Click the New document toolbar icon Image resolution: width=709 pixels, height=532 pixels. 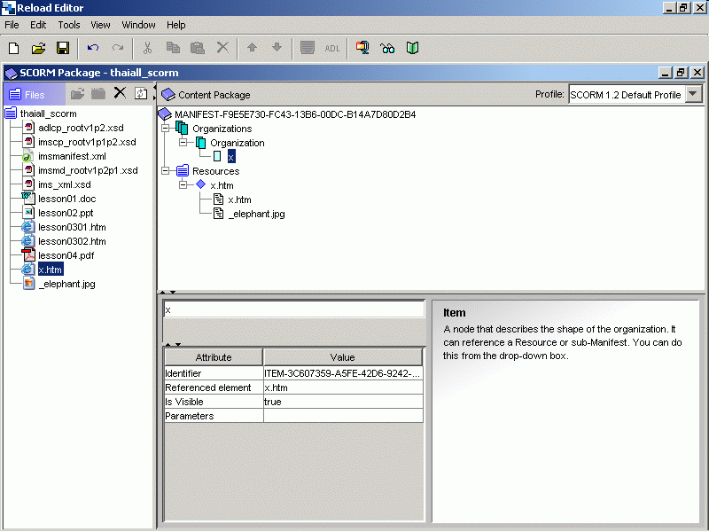tap(13, 48)
